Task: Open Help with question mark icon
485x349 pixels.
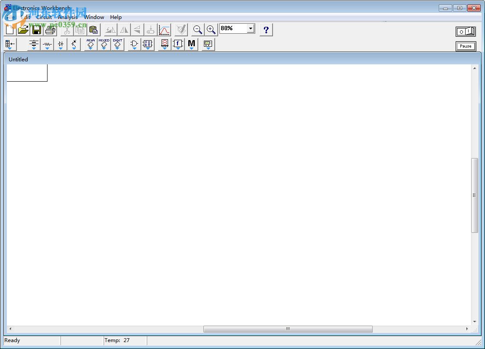Action: pos(266,30)
